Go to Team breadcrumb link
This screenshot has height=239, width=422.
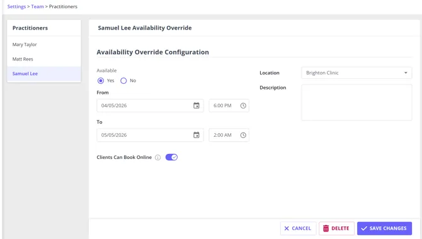37,6
